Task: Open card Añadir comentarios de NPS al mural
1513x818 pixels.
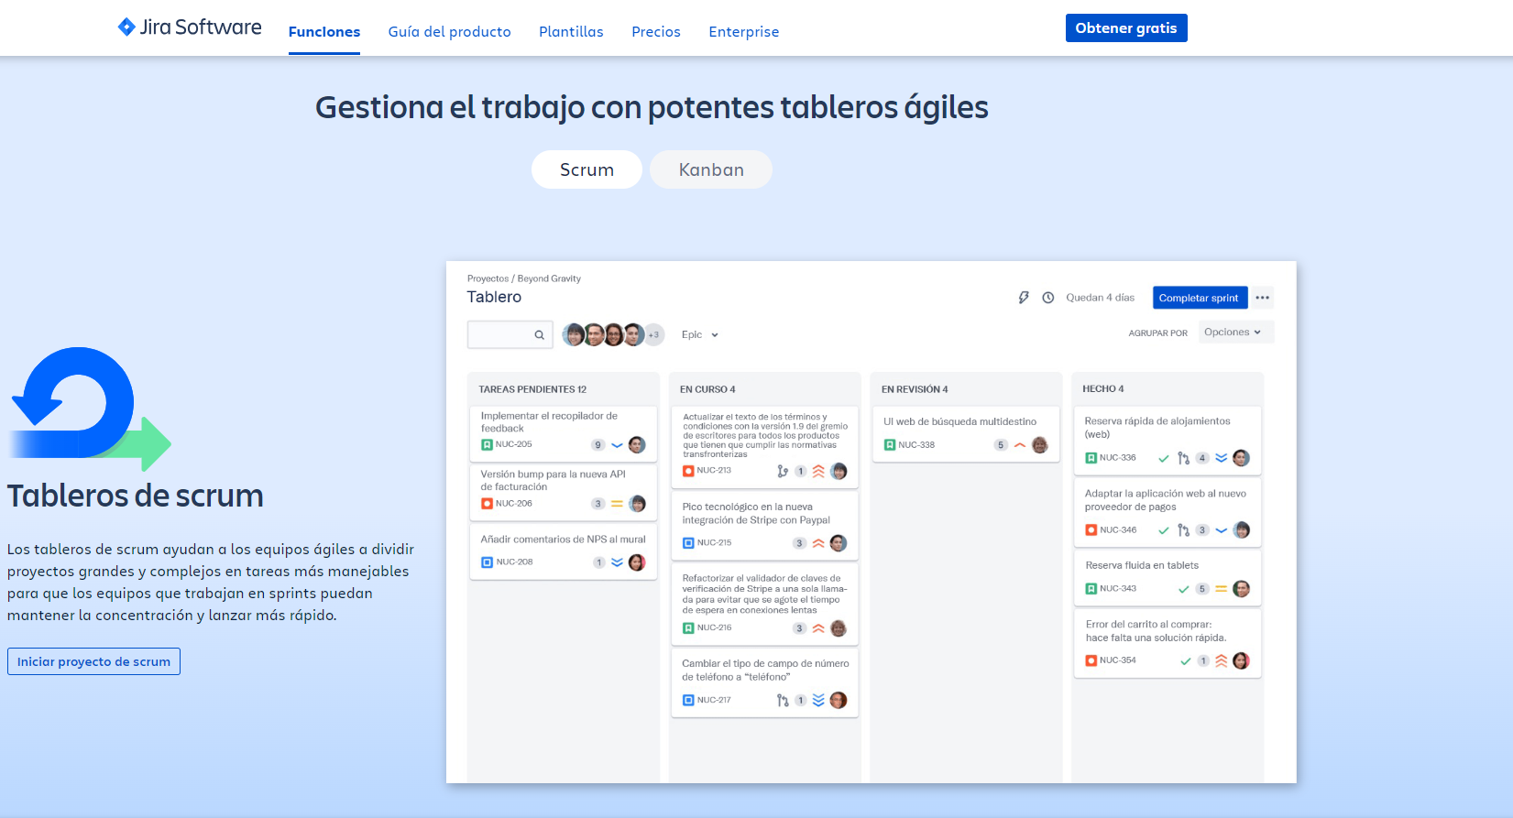Action: (564, 551)
